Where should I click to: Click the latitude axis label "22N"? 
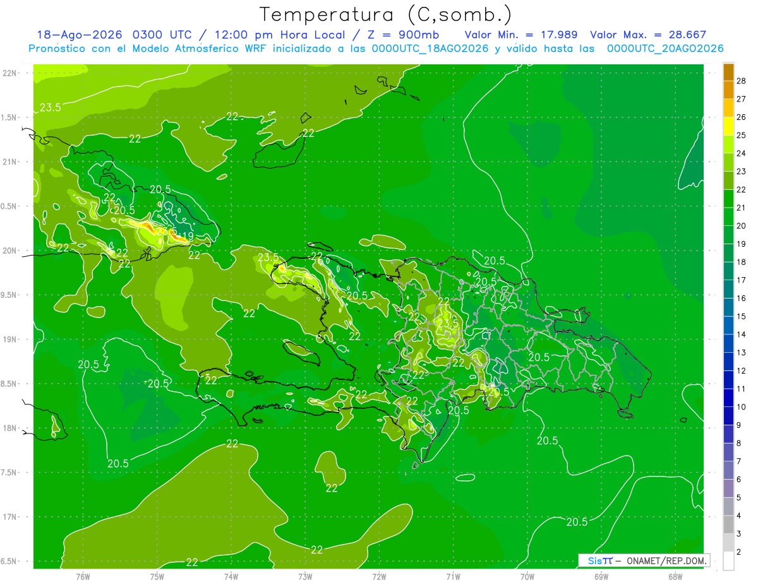(x=9, y=73)
